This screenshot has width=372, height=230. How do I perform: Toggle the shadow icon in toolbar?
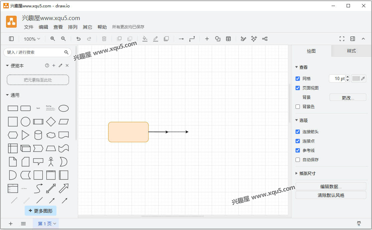[x=166, y=39]
